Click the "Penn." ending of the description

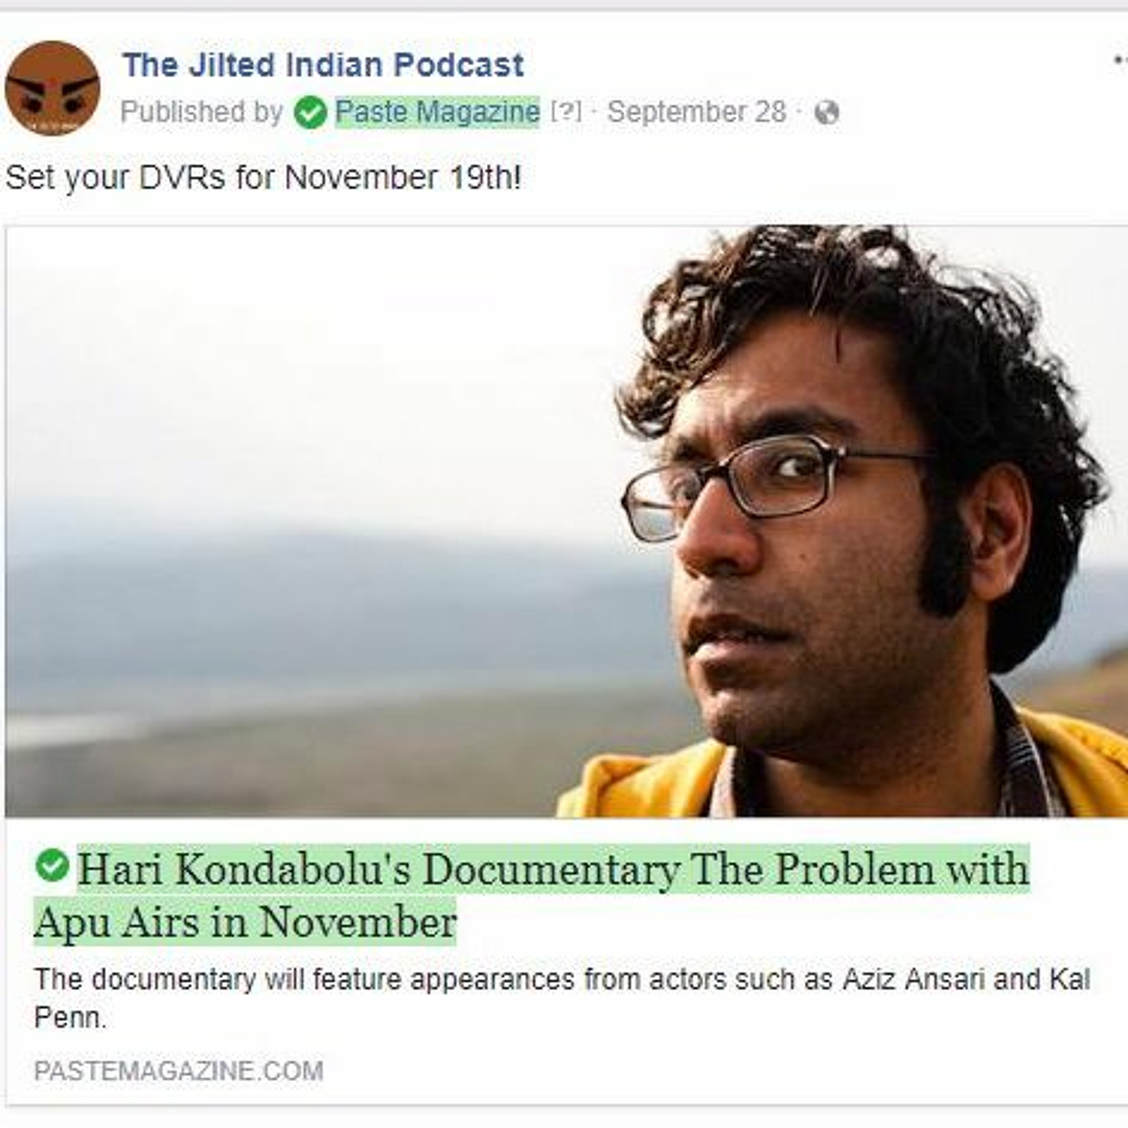pyautogui.click(x=71, y=1018)
